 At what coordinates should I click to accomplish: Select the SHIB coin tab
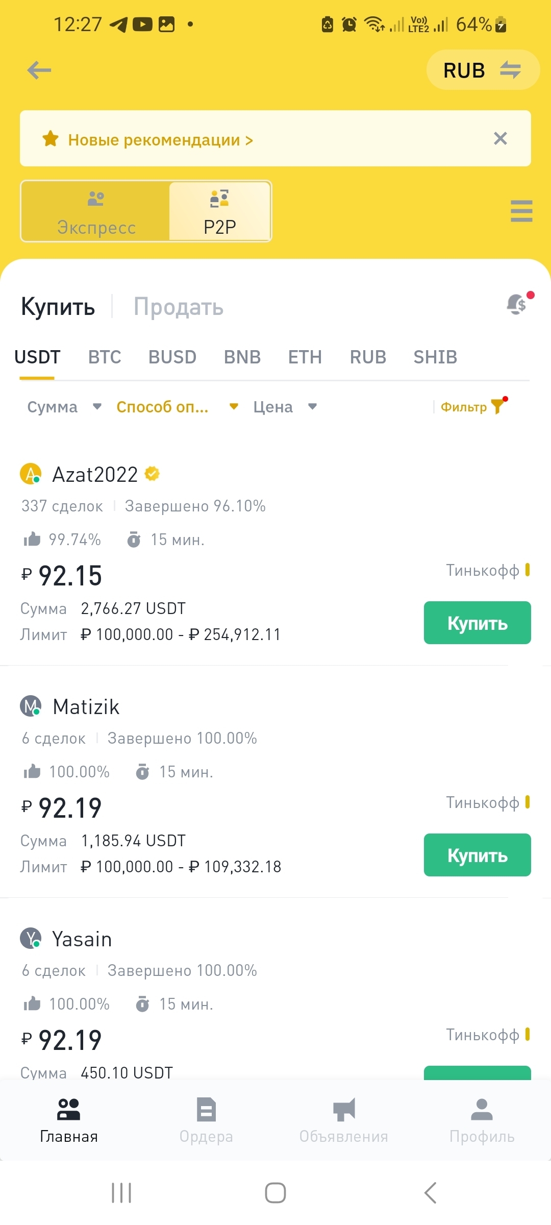[435, 357]
